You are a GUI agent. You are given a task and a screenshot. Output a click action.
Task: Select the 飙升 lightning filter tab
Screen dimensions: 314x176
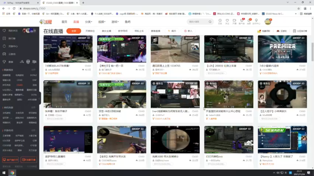point(172,31)
